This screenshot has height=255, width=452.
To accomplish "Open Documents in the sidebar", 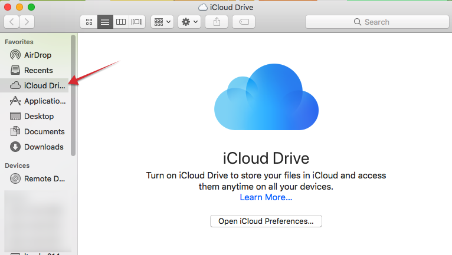I will (x=34, y=131).
